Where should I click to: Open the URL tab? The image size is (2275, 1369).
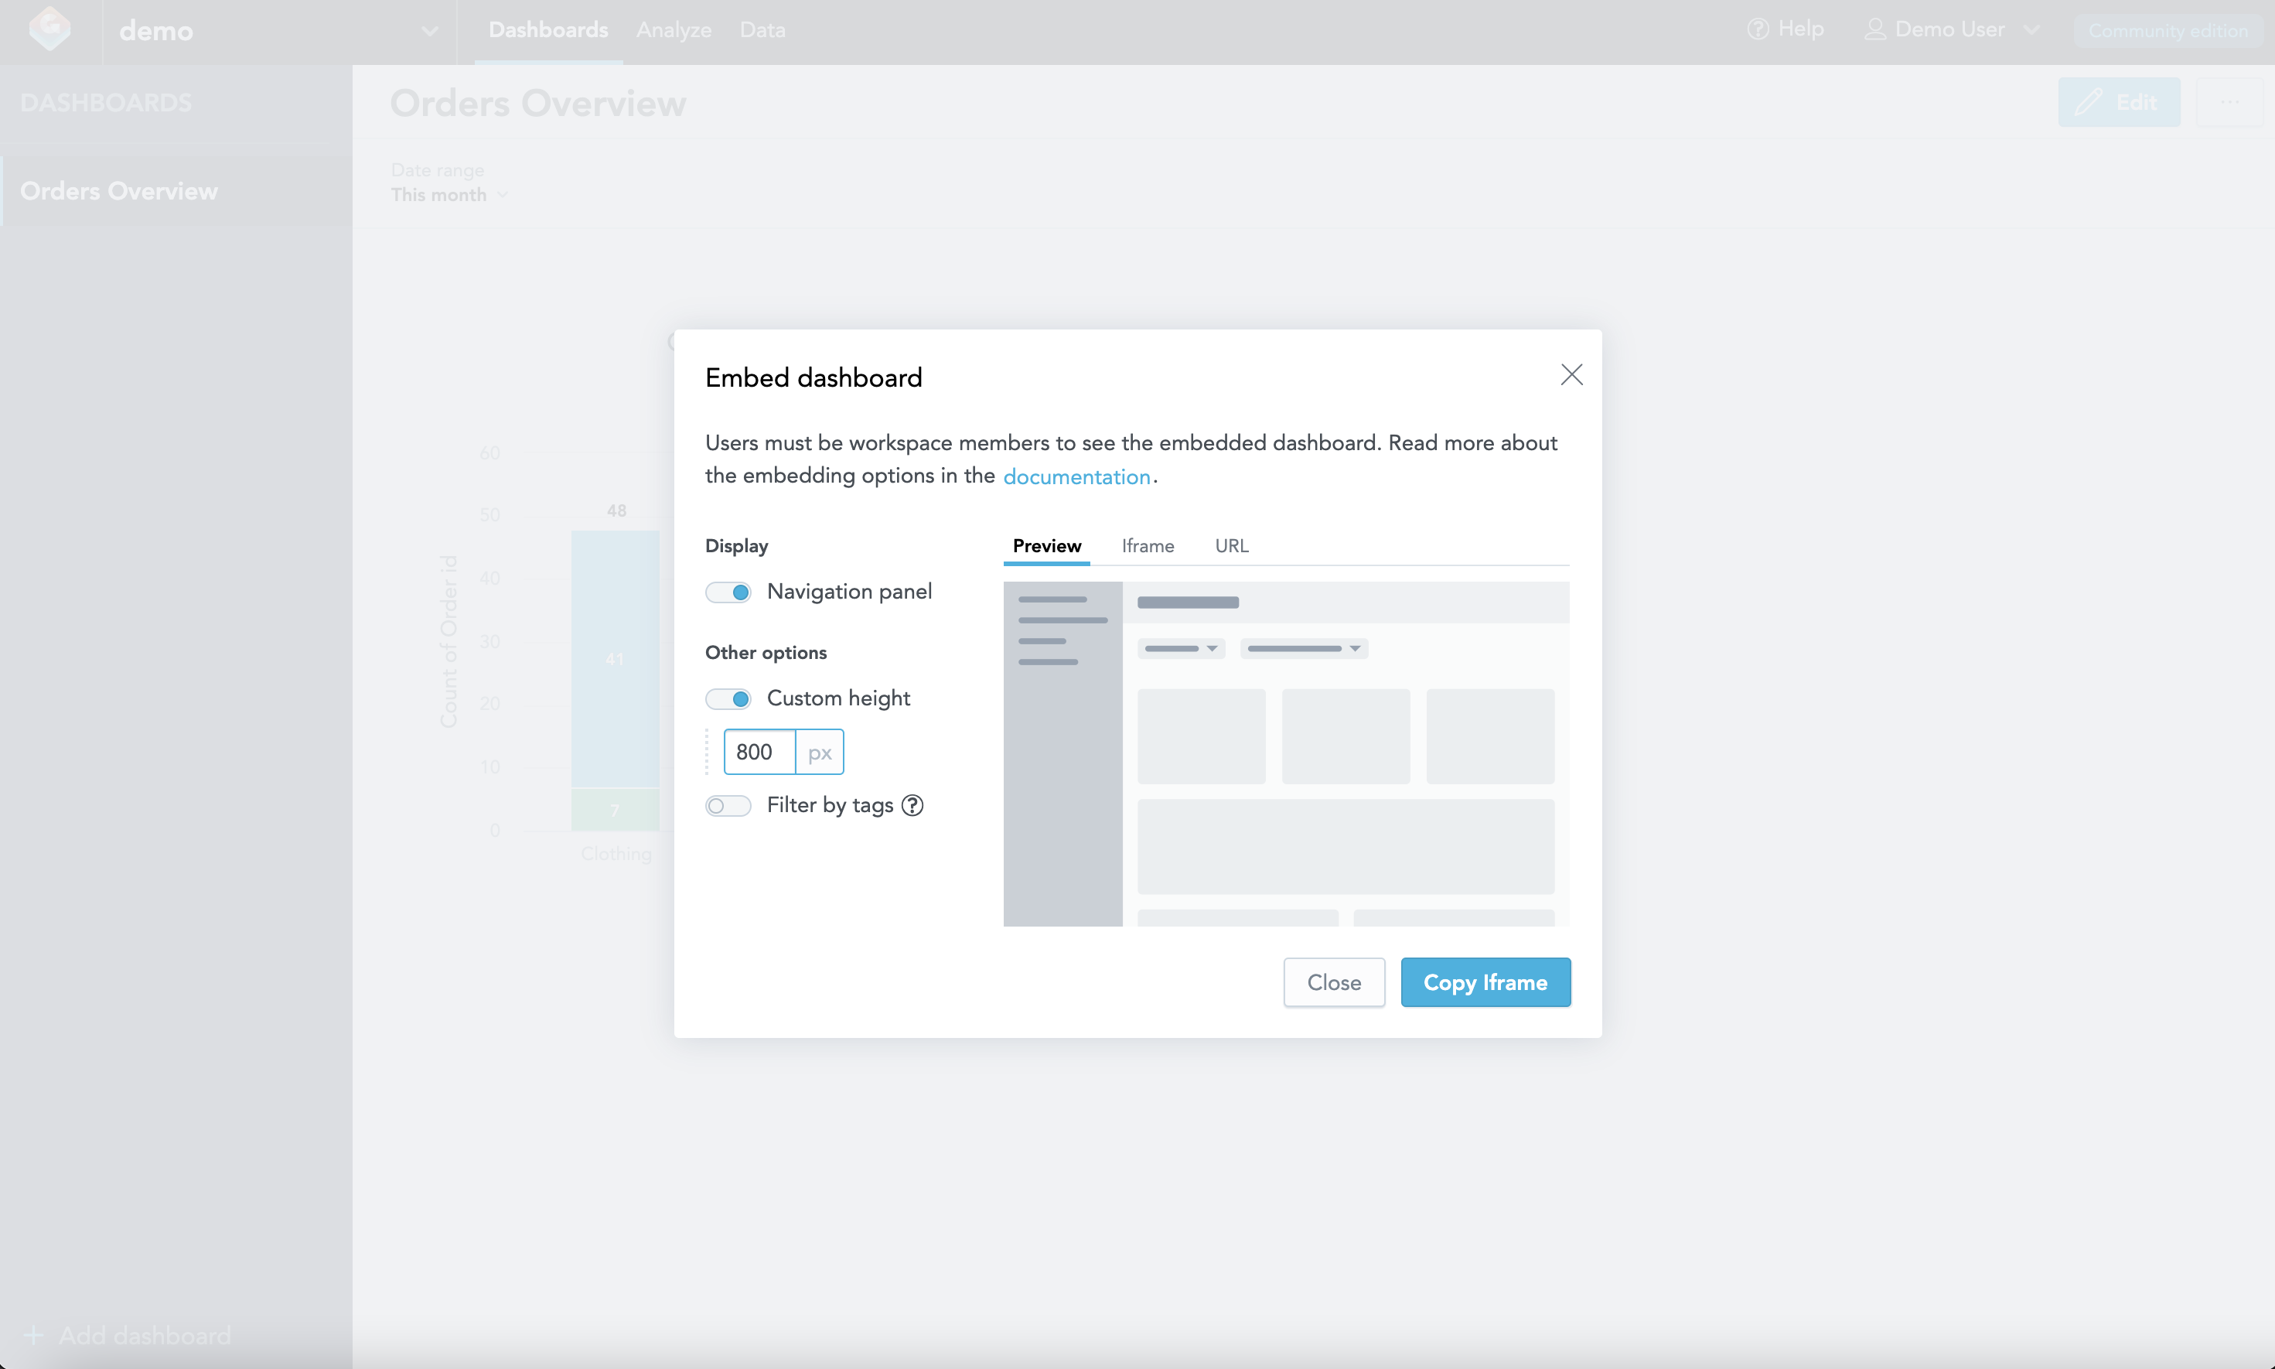pos(1231,546)
